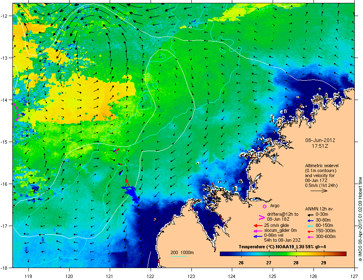Click the -12 latitude axis label
Screen dimensions: 363x280
click(4, 16)
